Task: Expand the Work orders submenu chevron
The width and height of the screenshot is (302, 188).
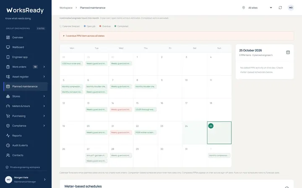Action: [x=44, y=67]
